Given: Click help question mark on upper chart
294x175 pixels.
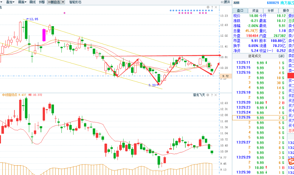Looking at the screenshot, I should 212,7.
